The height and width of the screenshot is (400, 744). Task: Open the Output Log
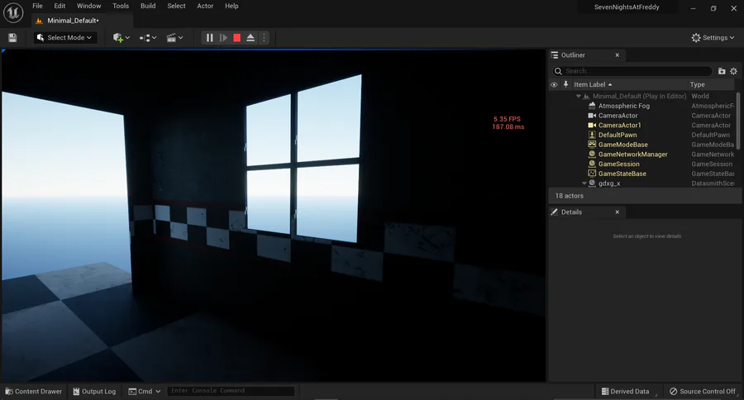tap(94, 392)
